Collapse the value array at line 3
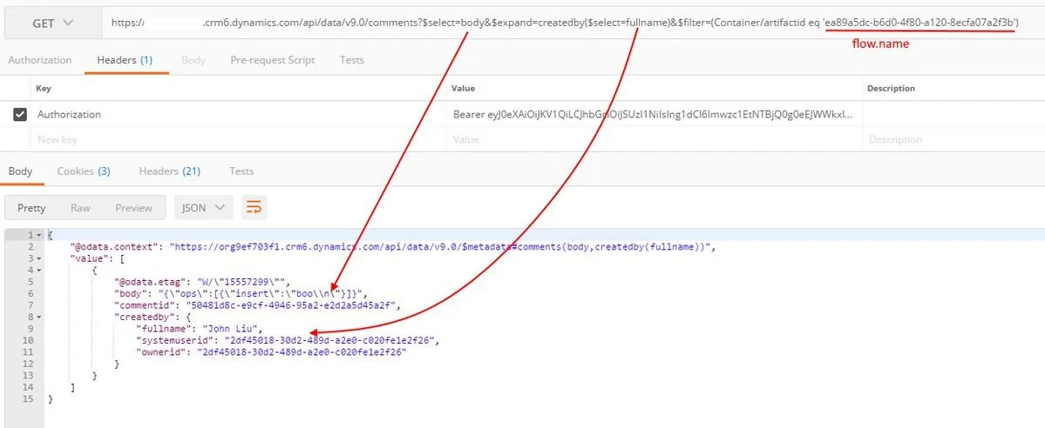Viewport: 1045px width, 428px height. click(x=40, y=258)
